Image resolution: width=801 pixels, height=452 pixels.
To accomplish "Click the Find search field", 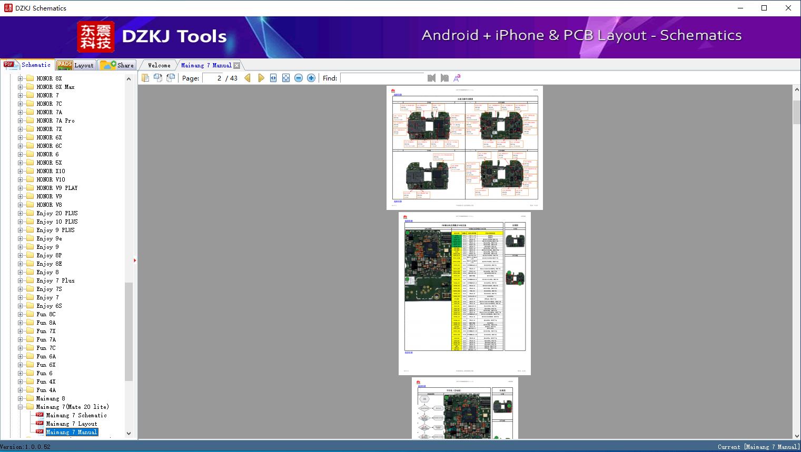I will click(x=382, y=78).
